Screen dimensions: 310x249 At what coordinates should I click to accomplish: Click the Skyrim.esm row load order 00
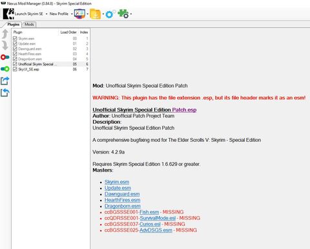75,38
